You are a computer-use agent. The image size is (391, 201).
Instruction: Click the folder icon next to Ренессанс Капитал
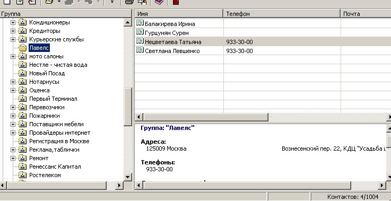[23, 167]
